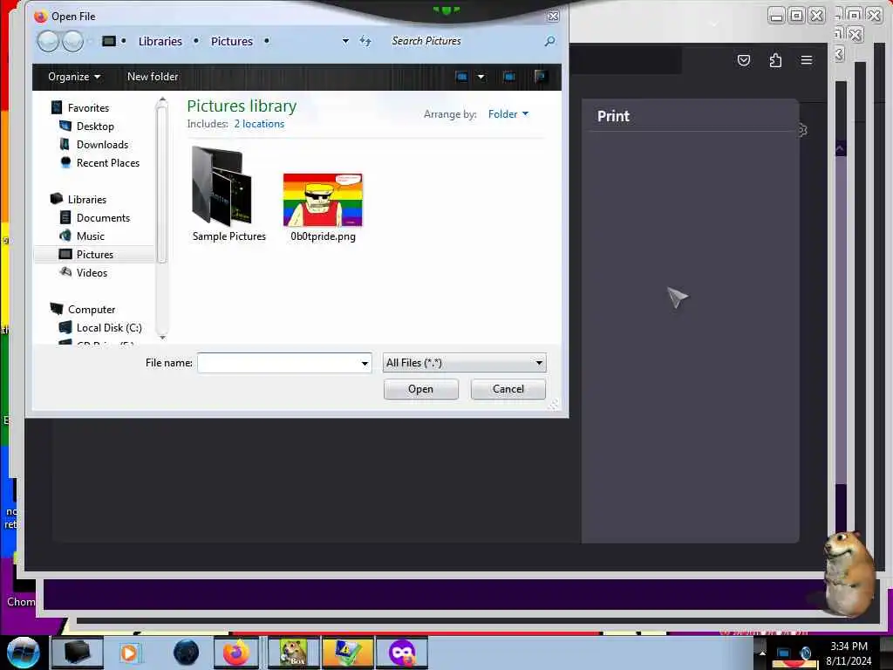Open the dark globe taskbar icon
Viewport: 893px width, 670px height.
tap(186, 653)
